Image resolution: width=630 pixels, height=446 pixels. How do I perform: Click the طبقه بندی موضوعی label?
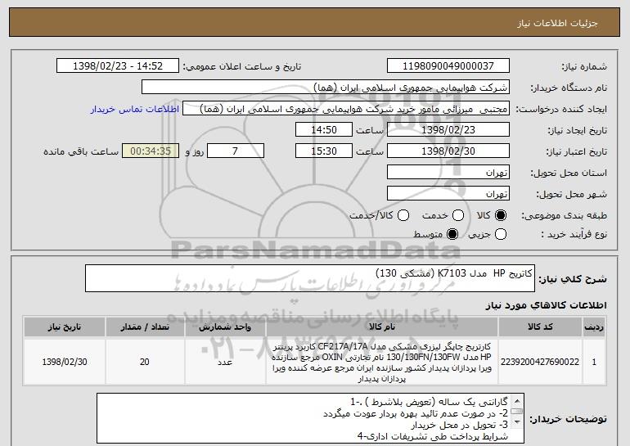coord(564,216)
